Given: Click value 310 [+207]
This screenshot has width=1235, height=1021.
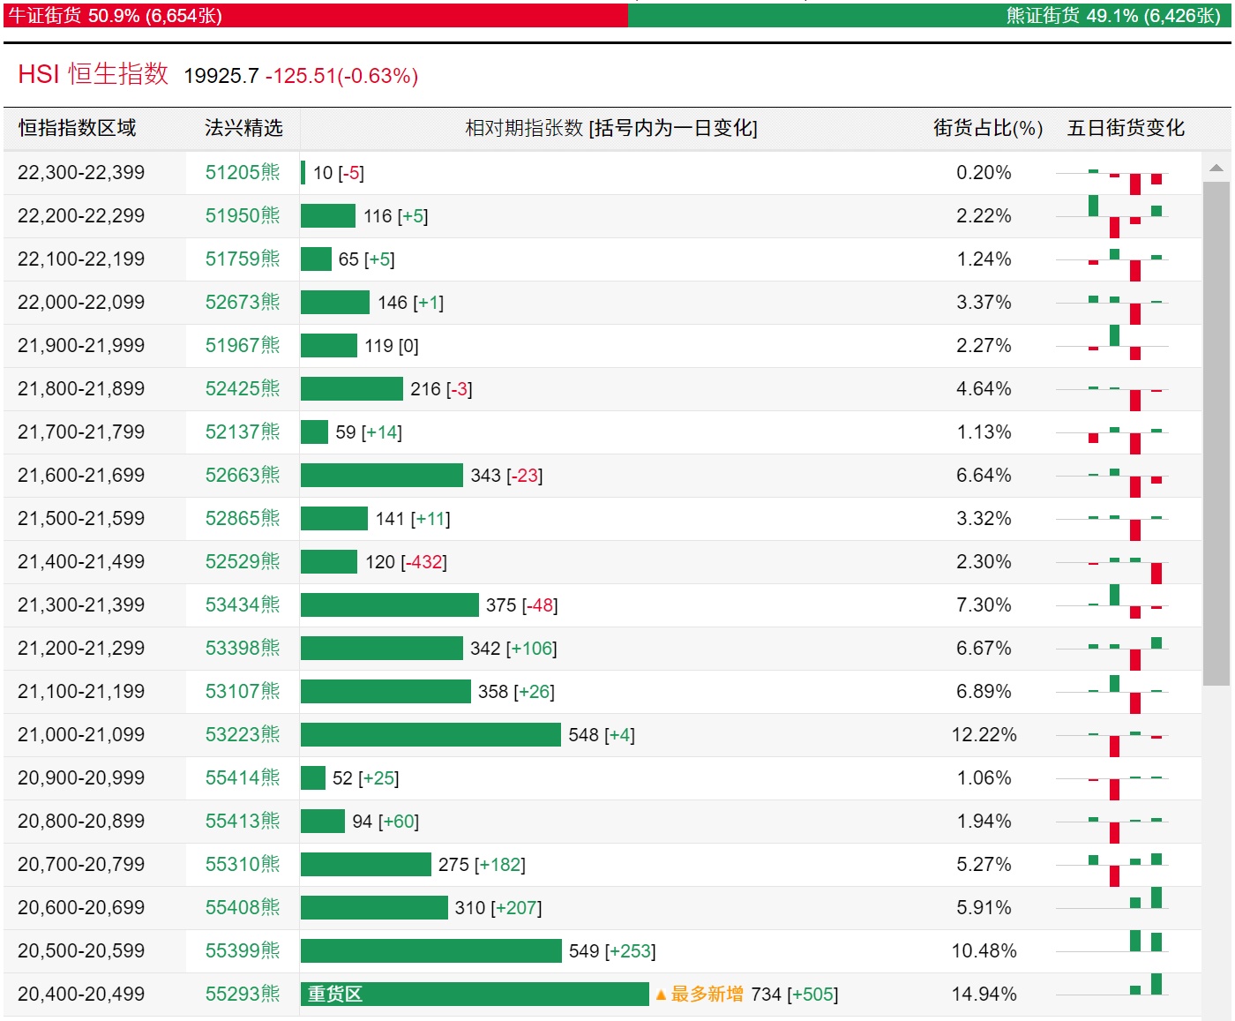Looking at the screenshot, I should coord(498,908).
